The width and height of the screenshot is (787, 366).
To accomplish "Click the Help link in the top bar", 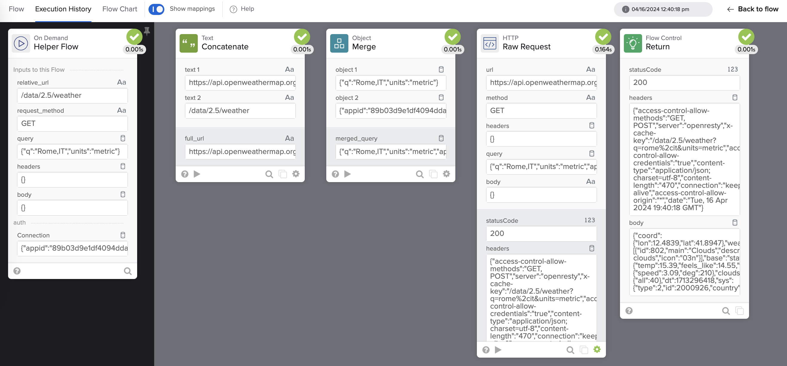I will [242, 9].
